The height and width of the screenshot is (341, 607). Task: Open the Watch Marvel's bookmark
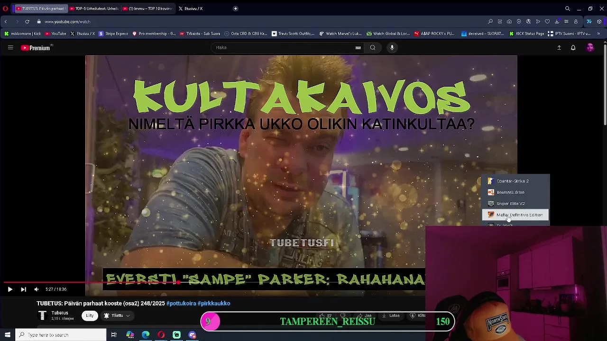pos(340,34)
